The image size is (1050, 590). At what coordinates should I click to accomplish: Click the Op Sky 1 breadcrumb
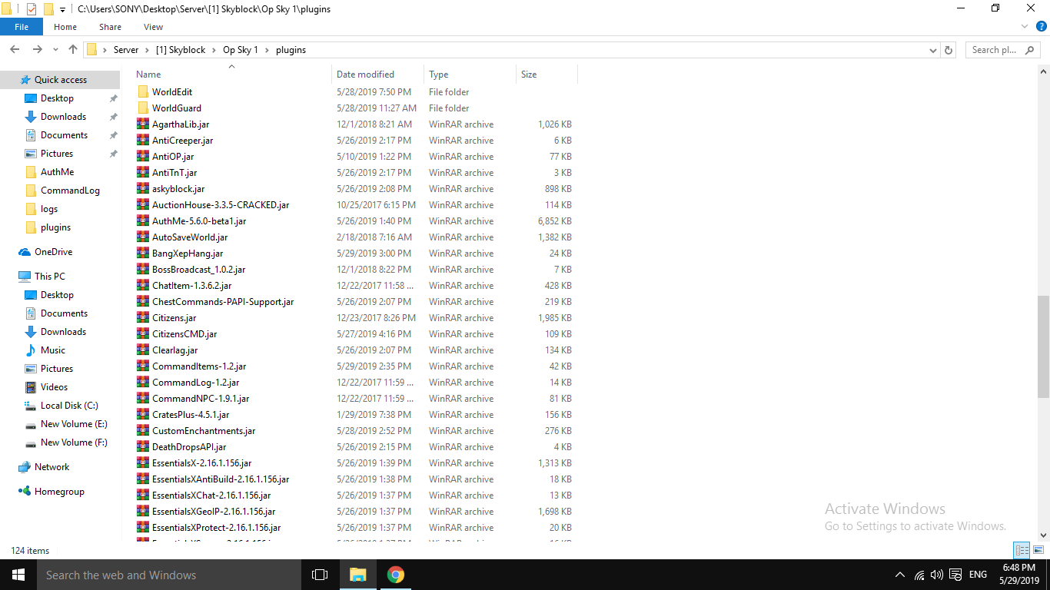pos(241,50)
